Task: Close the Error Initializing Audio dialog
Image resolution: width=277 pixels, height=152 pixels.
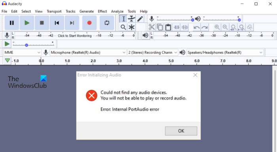Action: click(x=195, y=75)
